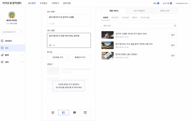Switch to the 연동 서비스 tab
Viewport: 192px width, 121px height.
(114, 11)
